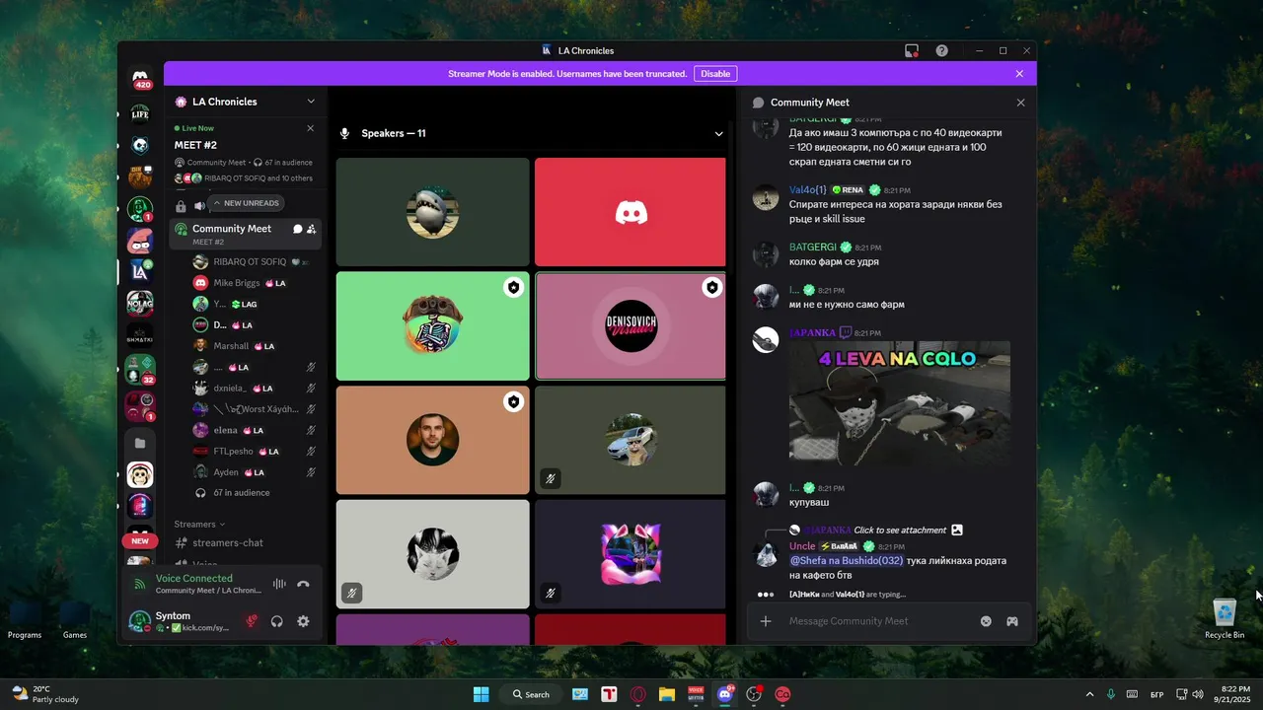Expand the server folder icon
The image size is (1263, 710).
[140, 443]
